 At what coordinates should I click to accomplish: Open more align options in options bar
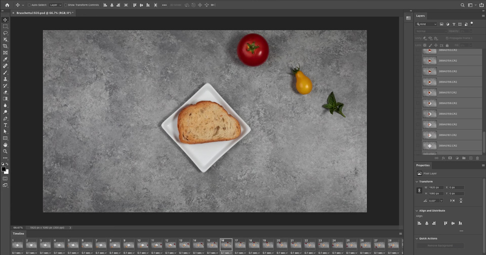point(164,5)
